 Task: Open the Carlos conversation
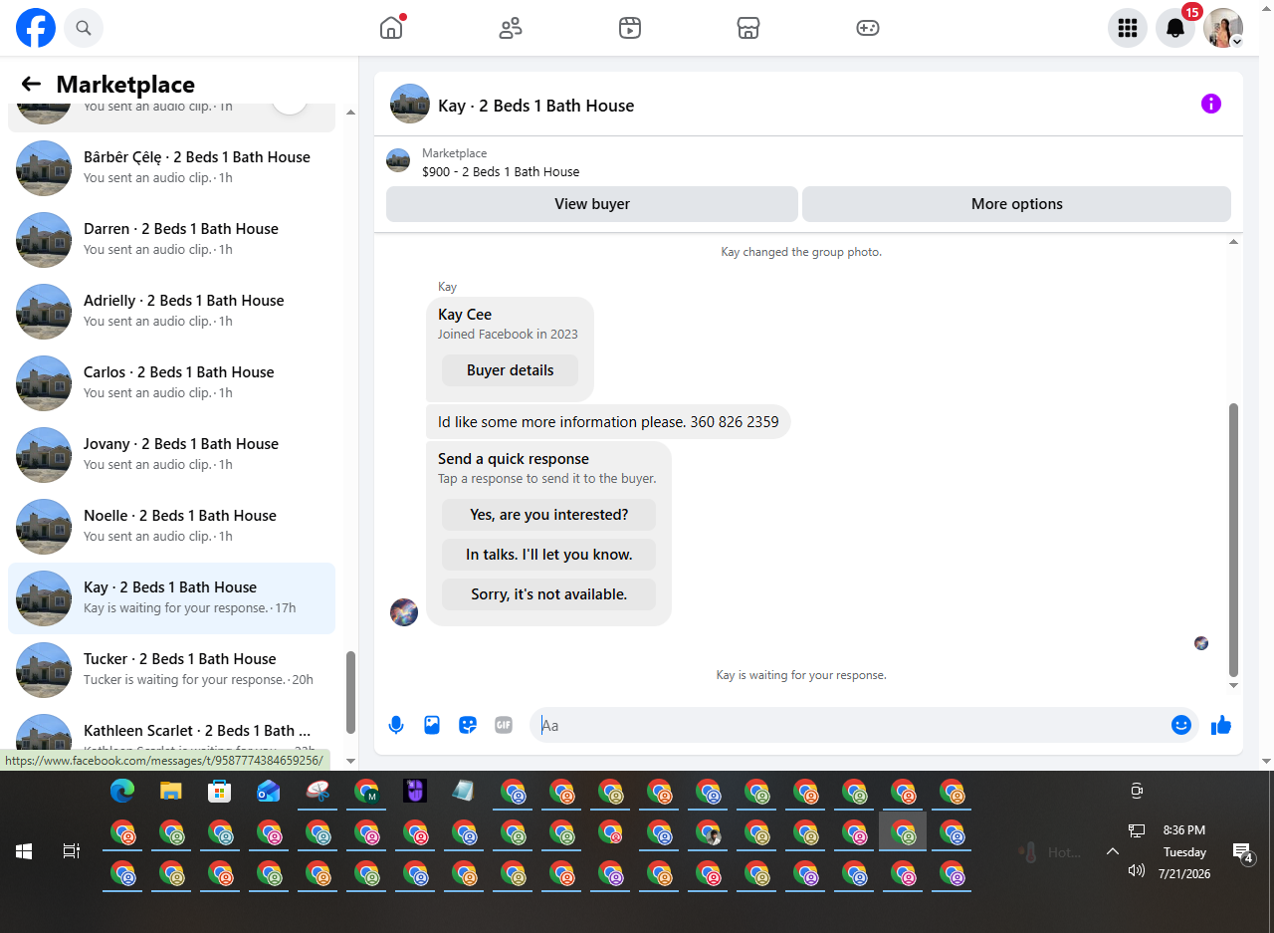171,383
